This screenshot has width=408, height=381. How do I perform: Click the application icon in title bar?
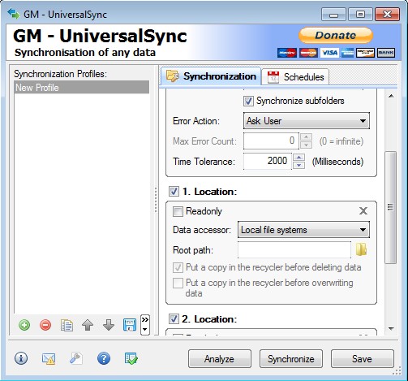point(14,14)
